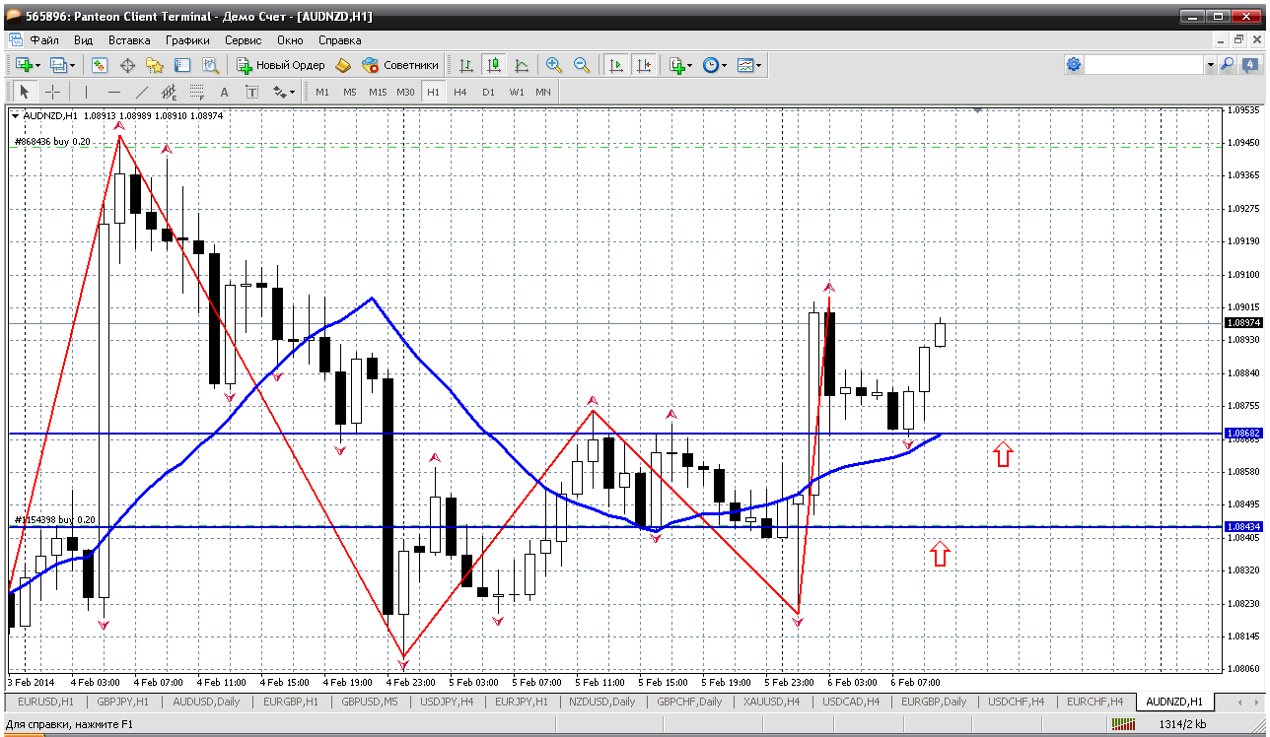
Task: Open the Strategy Tester icon
Action: coord(210,65)
